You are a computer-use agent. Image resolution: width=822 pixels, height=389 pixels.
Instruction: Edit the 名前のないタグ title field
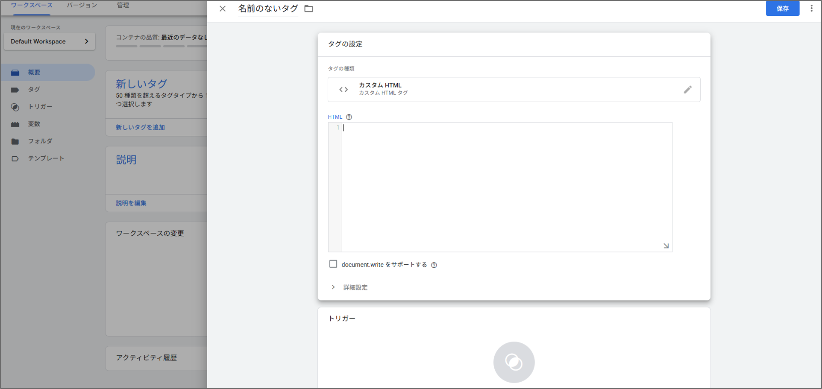267,9
